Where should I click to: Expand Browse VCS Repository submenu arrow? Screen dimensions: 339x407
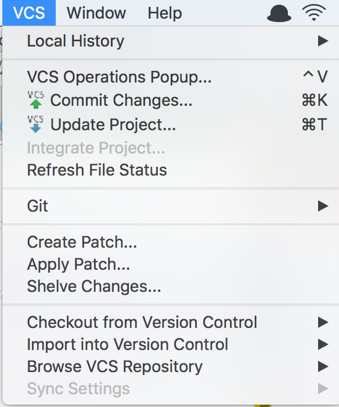point(323,366)
